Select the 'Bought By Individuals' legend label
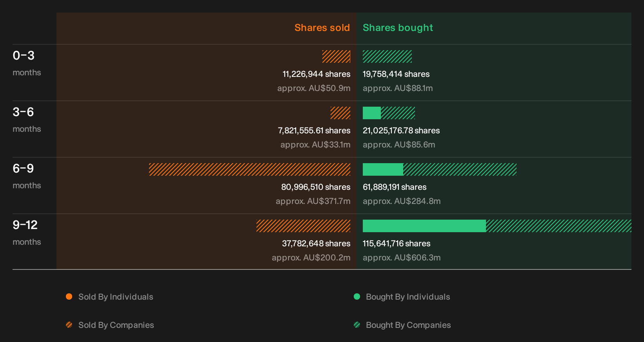This screenshot has height=342, width=644. point(408,297)
